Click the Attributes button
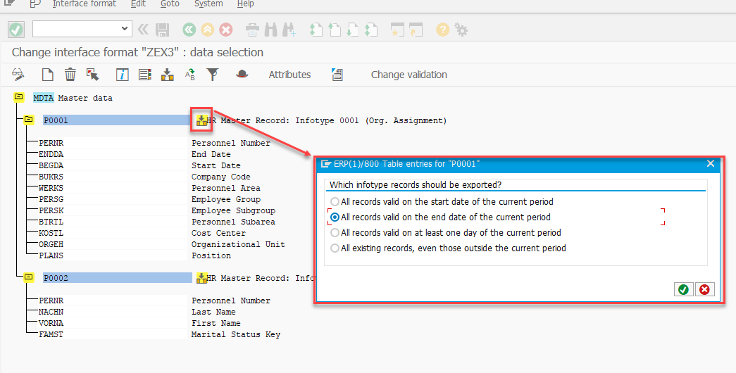The height and width of the screenshot is (373, 736). 289,75
